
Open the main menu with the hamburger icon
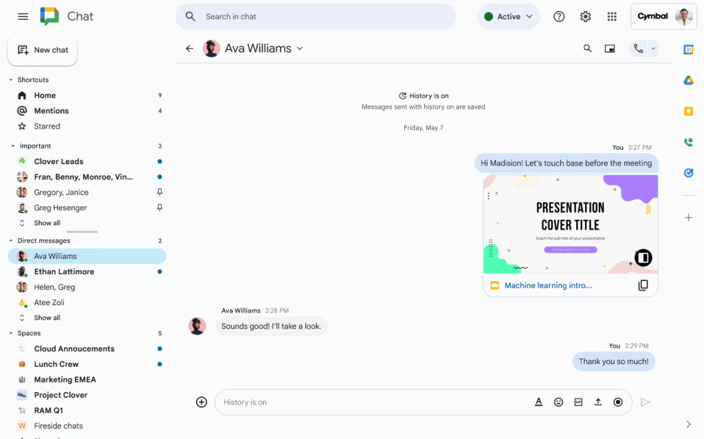tap(23, 16)
